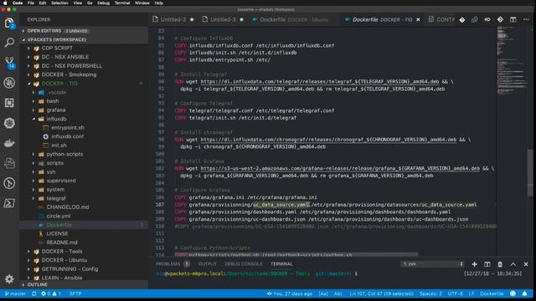
Task: Open the Extensions view in activity bar
Action: point(9,103)
